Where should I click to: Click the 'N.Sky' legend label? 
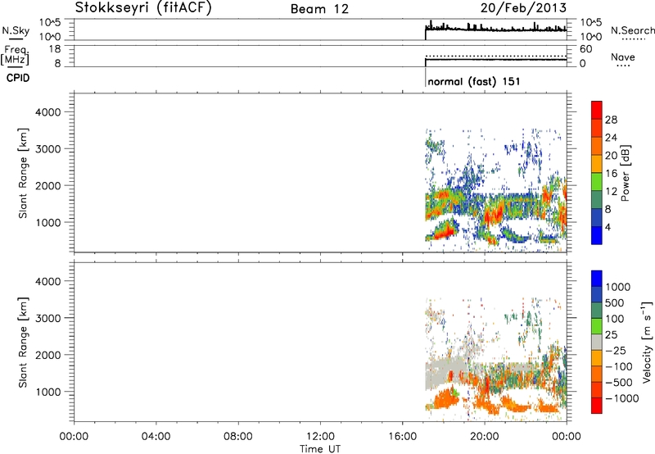(16, 30)
